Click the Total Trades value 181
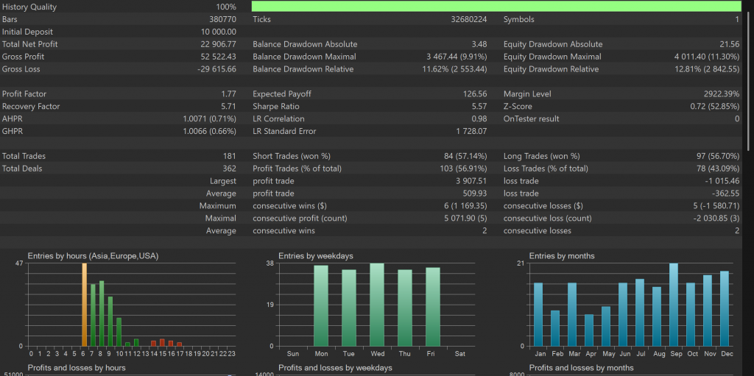This screenshot has height=376, width=754. [229, 156]
